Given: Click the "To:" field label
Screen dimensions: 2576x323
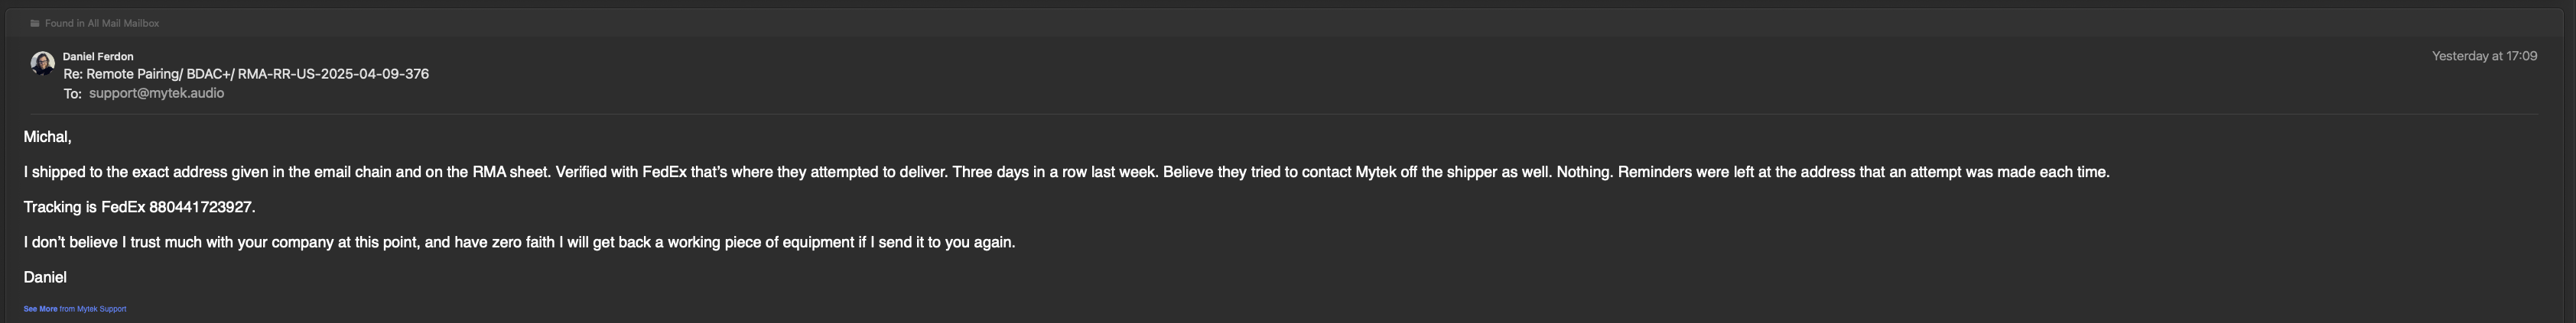Looking at the screenshot, I should pyautogui.click(x=72, y=94).
